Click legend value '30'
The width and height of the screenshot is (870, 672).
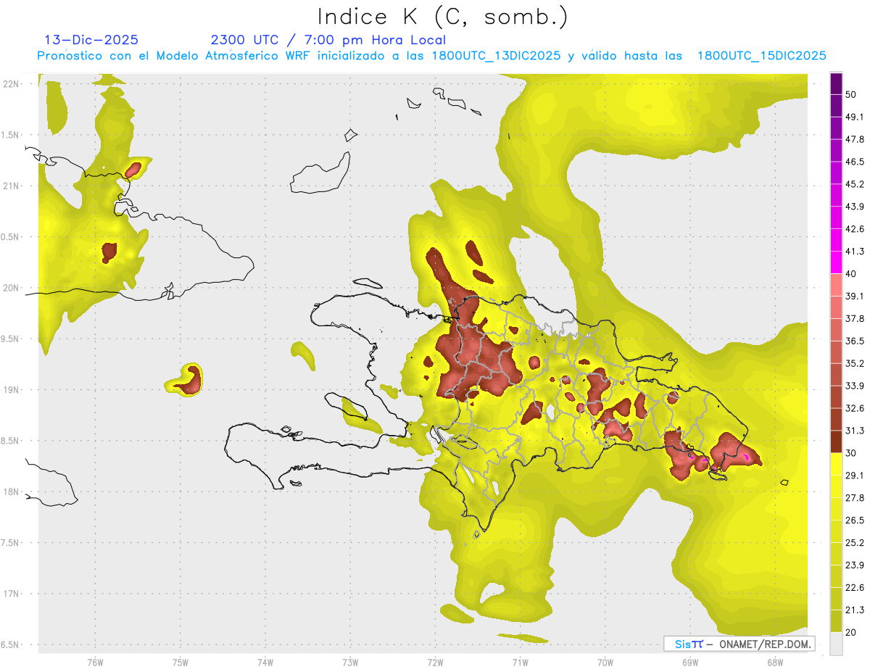point(851,453)
